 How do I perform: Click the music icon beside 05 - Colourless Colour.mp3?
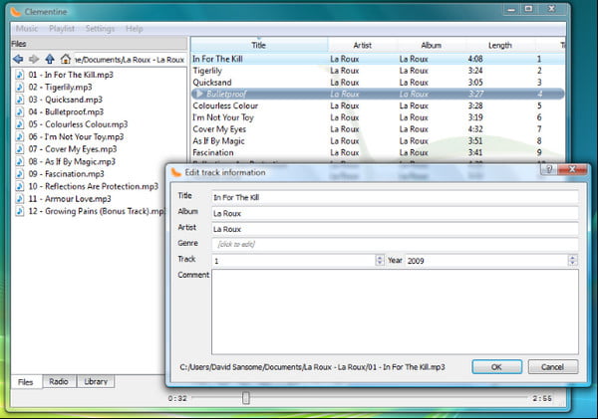click(20, 124)
